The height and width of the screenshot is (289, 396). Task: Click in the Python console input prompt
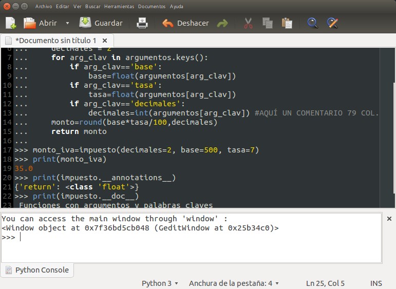click(x=154, y=238)
